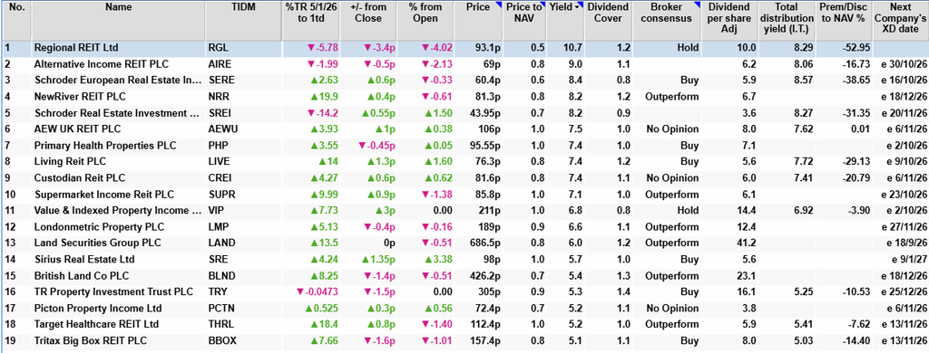Click the Yield column sort arrow
The width and height of the screenshot is (929, 353).
tap(576, 8)
